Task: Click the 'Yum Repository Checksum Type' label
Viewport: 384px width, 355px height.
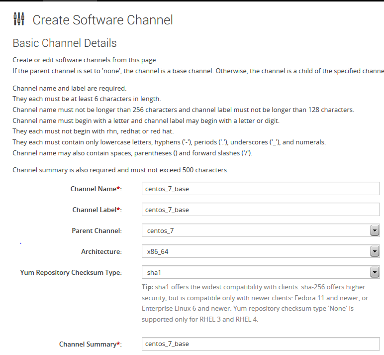Action: tap(71, 273)
